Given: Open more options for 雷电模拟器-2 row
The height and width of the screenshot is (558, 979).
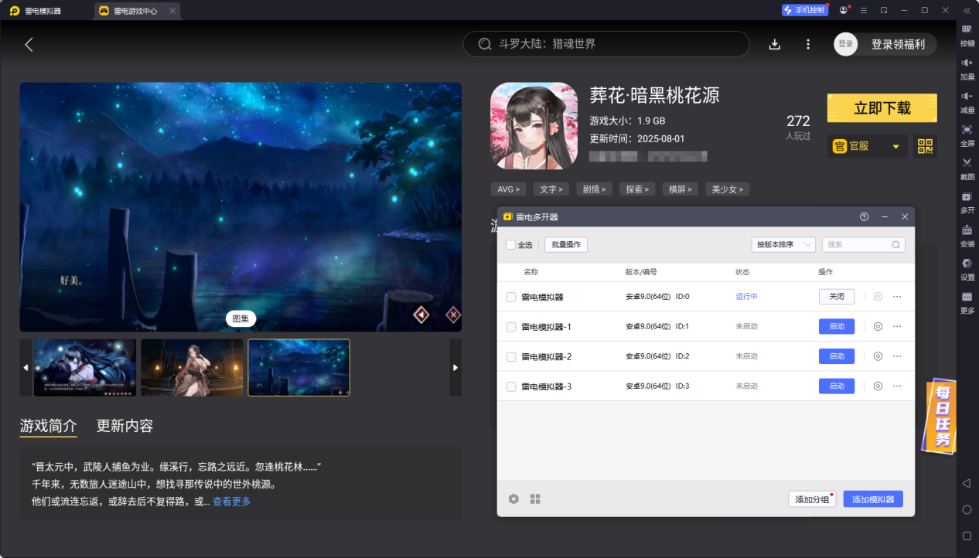Looking at the screenshot, I should [897, 356].
